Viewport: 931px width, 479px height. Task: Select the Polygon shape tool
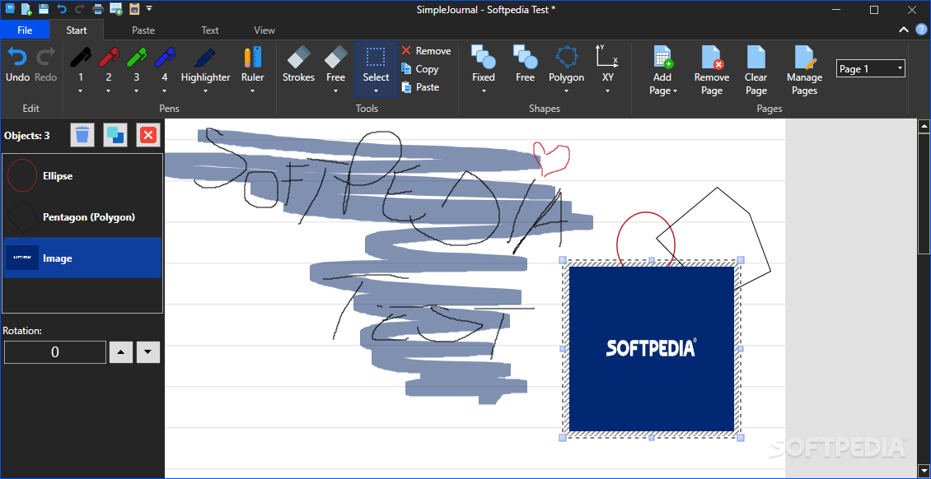(x=566, y=64)
